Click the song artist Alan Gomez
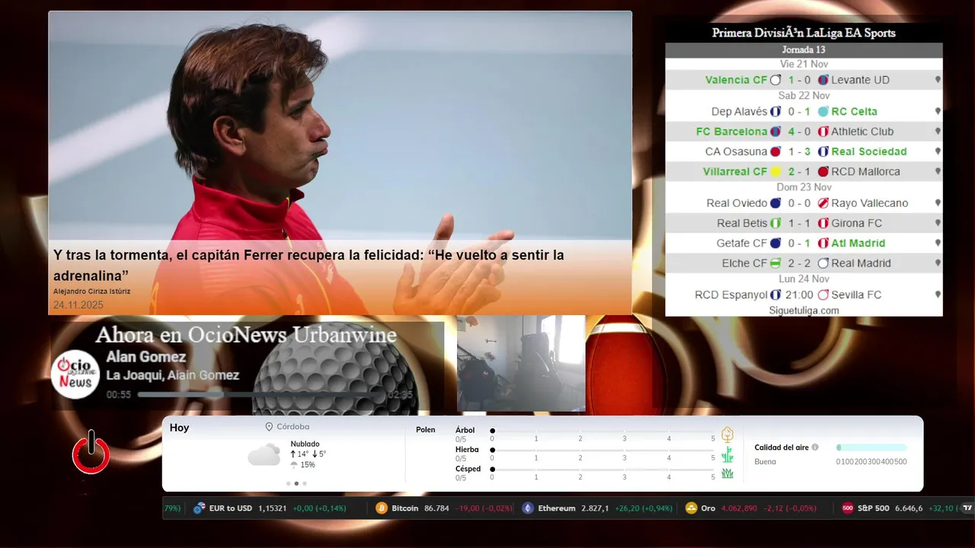 tap(145, 357)
